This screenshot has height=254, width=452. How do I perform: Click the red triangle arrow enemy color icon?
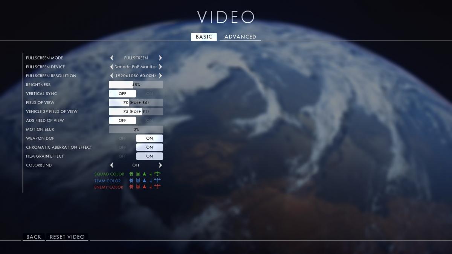point(144,187)
